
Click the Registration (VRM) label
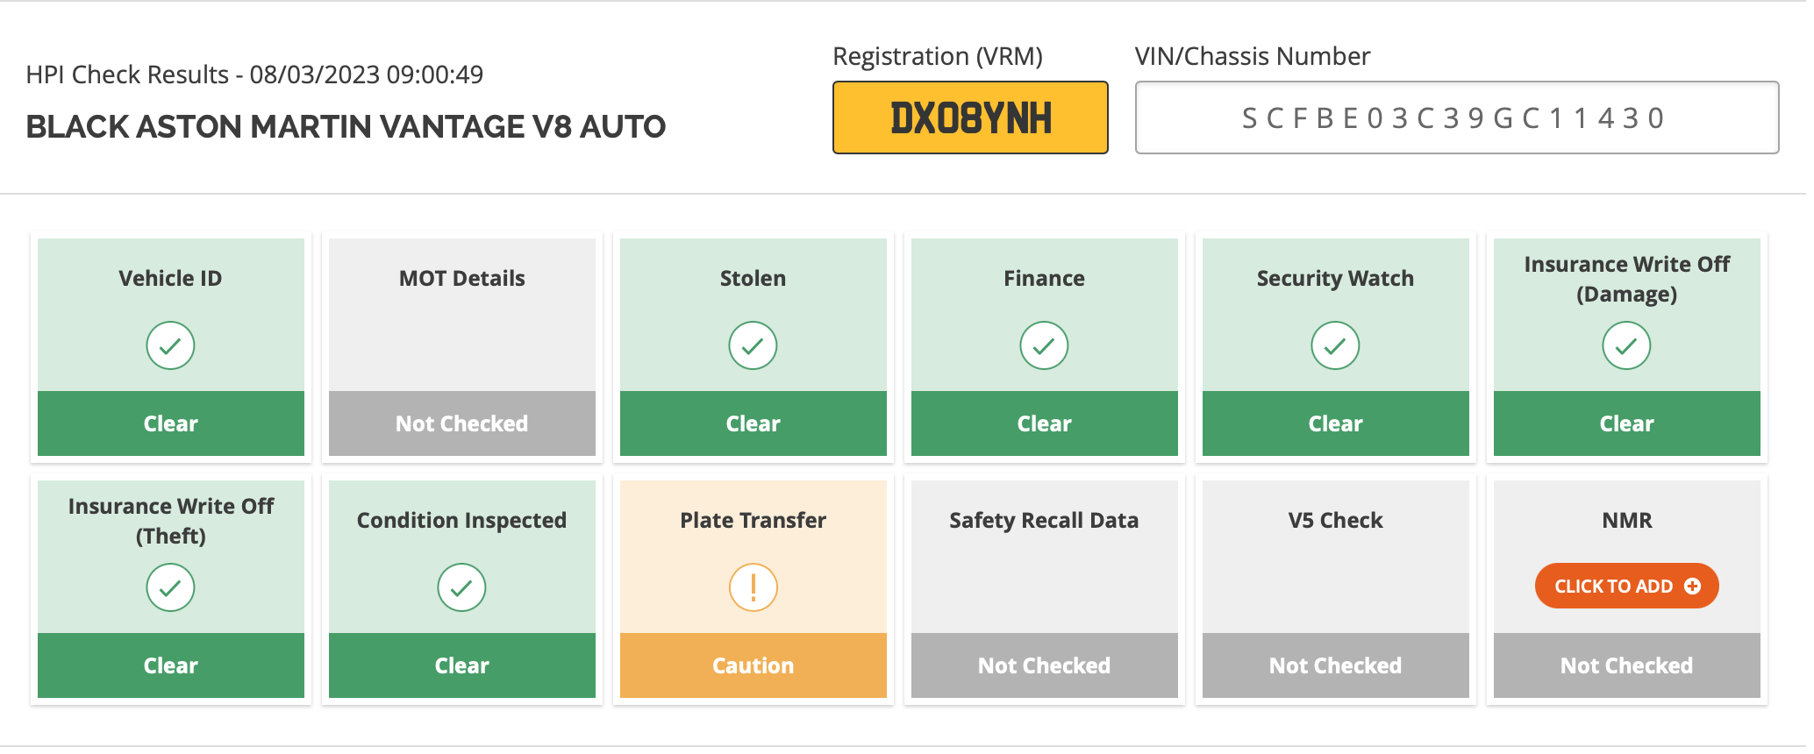(x=938, y=56)
